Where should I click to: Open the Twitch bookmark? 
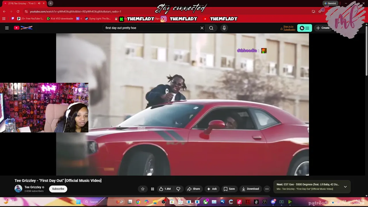(x=13, y=19)
